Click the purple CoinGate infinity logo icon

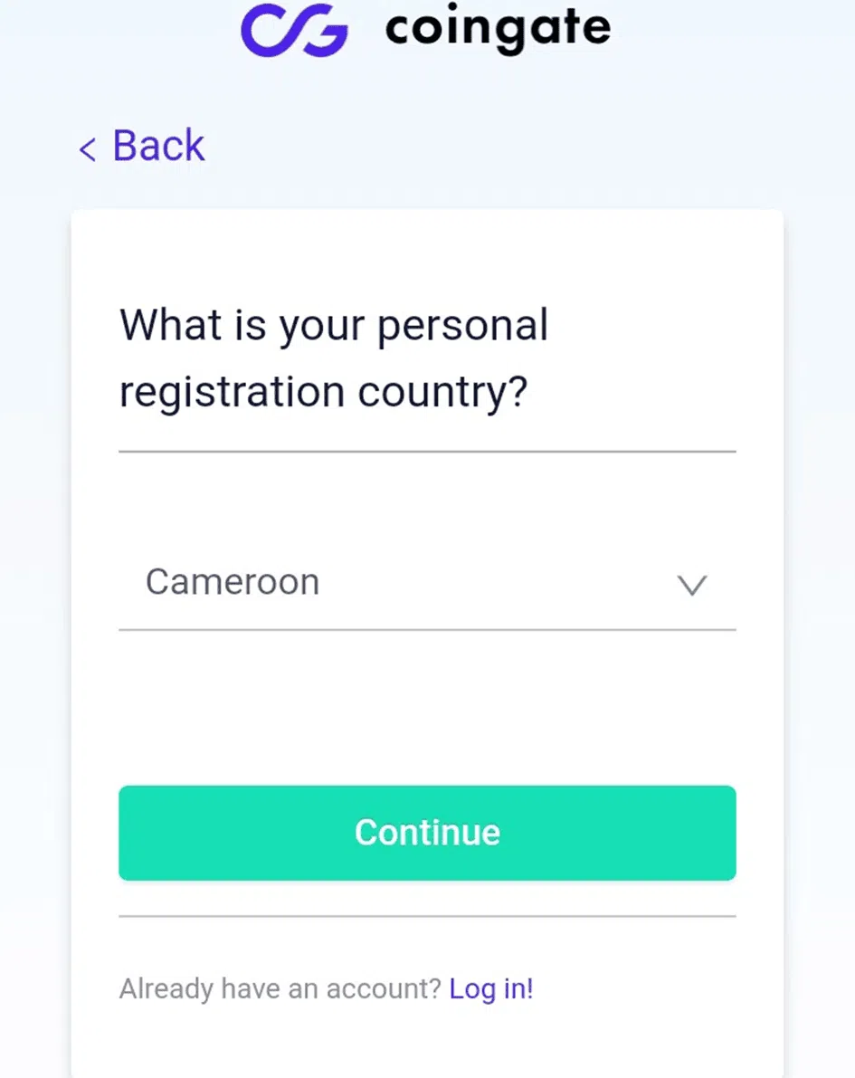(x=294, y=30)
